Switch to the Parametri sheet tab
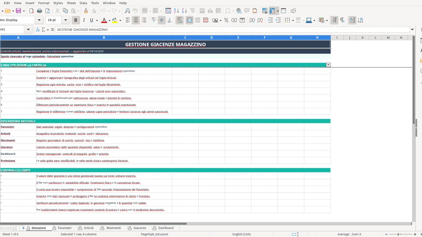This screenshot has height=237, width=422. 62,228
